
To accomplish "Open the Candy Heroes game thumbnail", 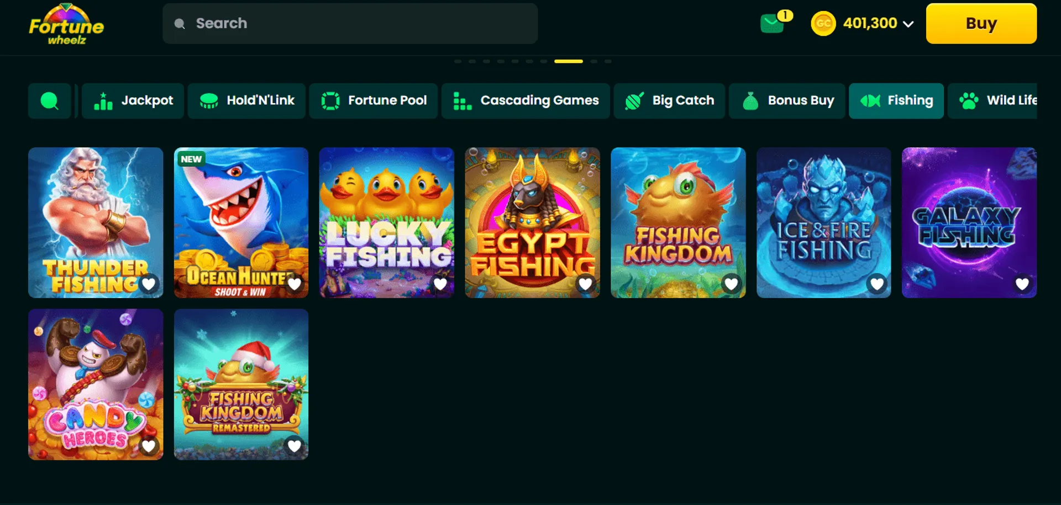I will pyautogui.click(x=96, y=384).
